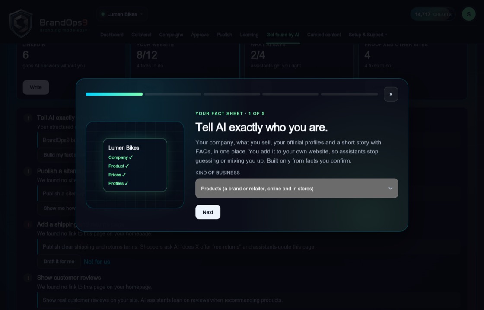The image size is (484, 310).
Task: Click the Tell AI exactly who you are heading
Action: tap(261, 127)
